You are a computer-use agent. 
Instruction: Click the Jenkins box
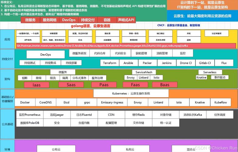[167, 63]
